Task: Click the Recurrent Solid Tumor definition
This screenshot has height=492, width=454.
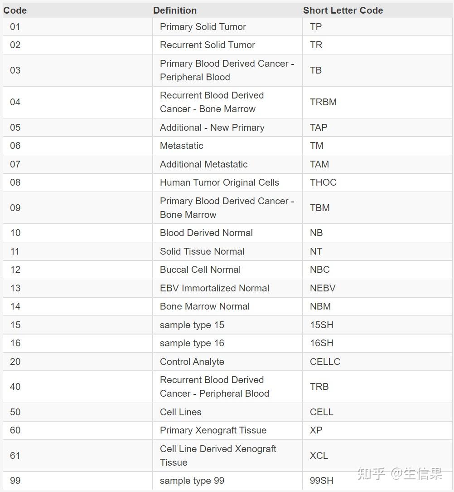Action: point(207,45)
